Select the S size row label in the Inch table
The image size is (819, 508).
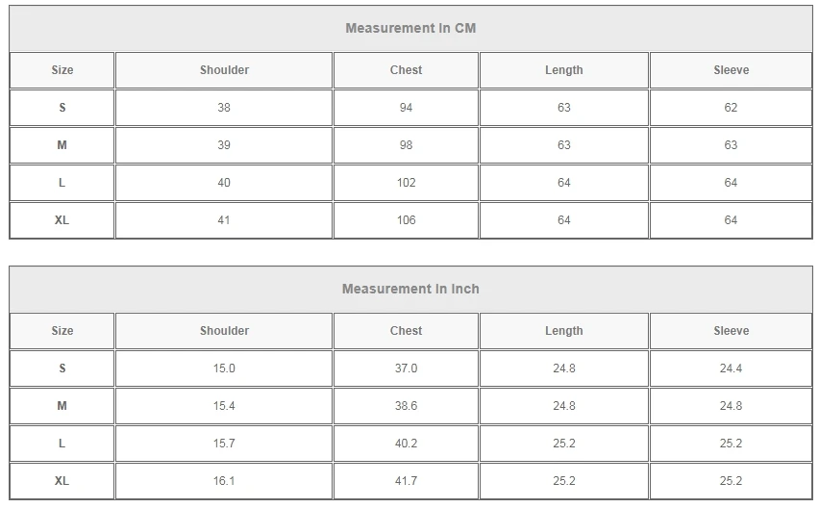(x=62, y=368)
